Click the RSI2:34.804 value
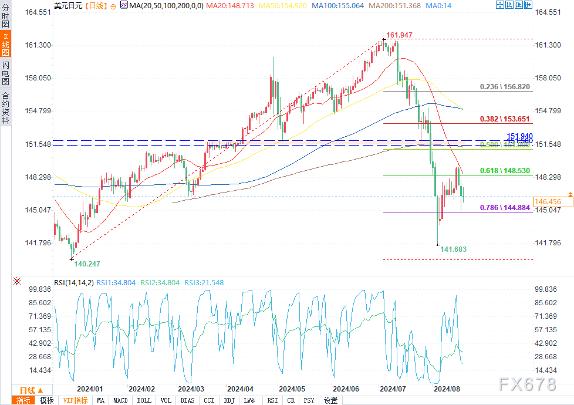Screen dimensions: 574x405 point(160,283)
